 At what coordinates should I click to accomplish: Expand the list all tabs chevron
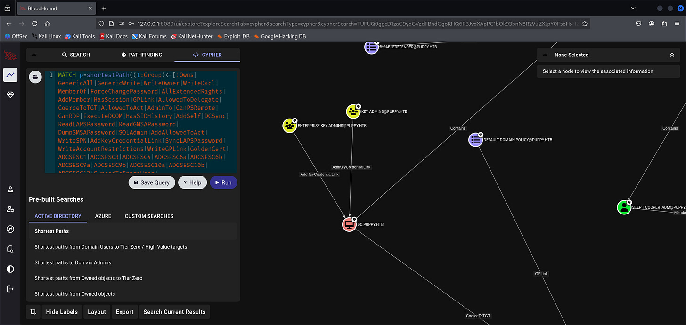click(633, 8)
